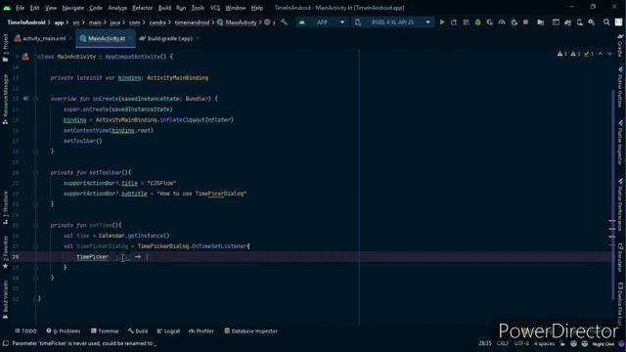This screenshot has width=626, height=352.
Task: Click the Profile app gauge icon
Action: (502, 22)
